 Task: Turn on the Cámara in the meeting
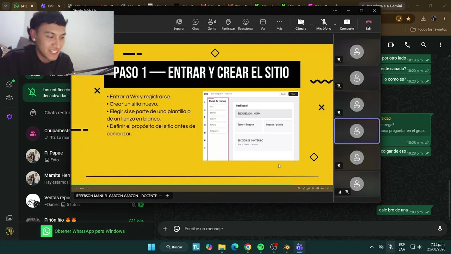301,24
